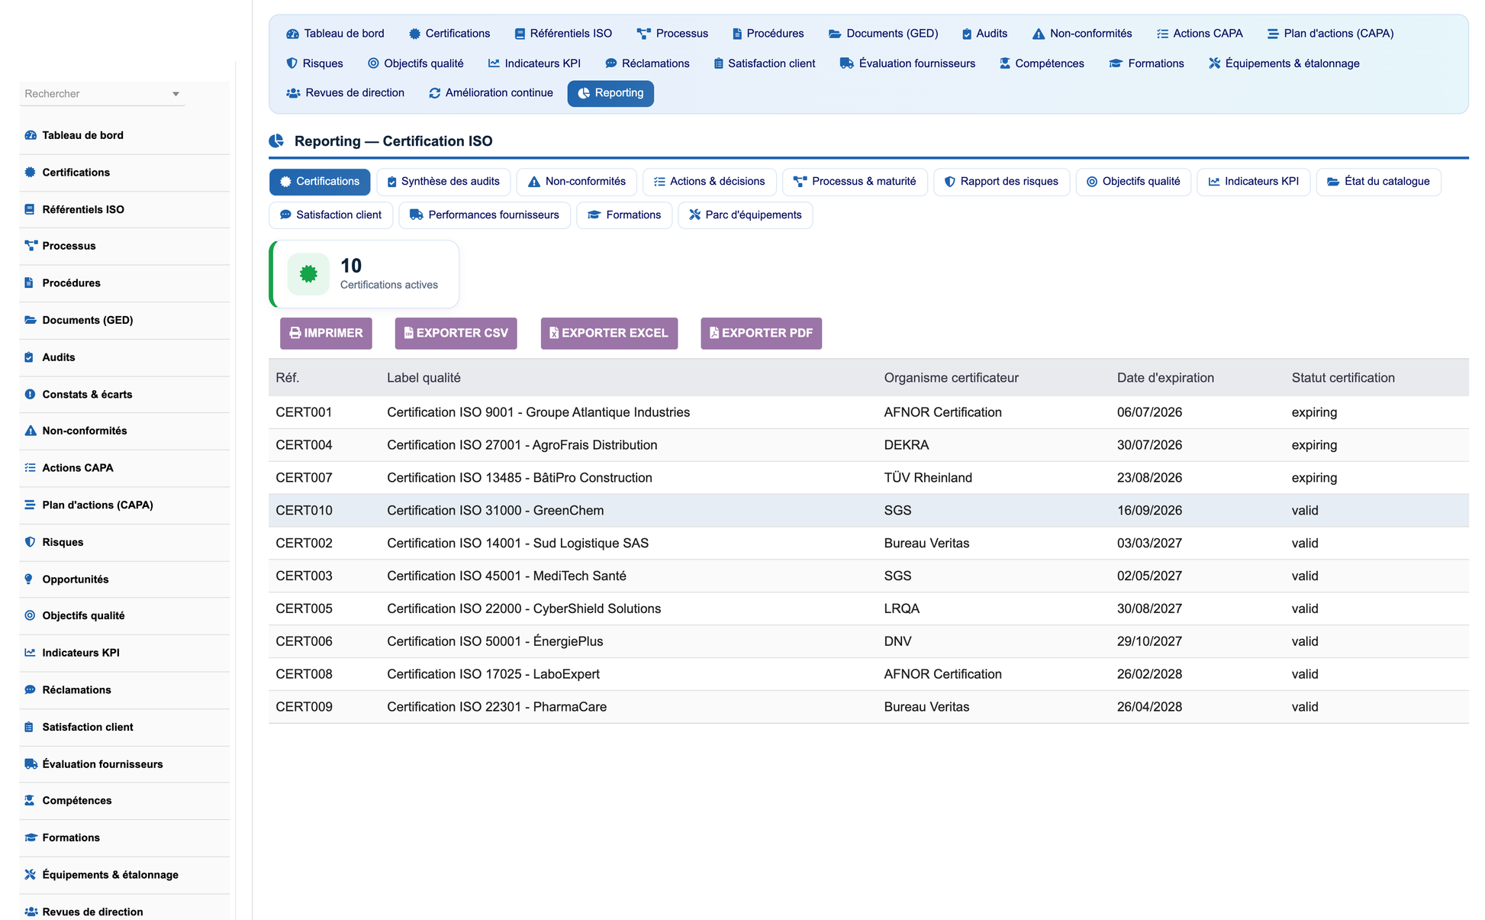Screen dimensions: 1485x920
Task: Switch to the Parc d'équipements tab
Action: tap(745, 215)
